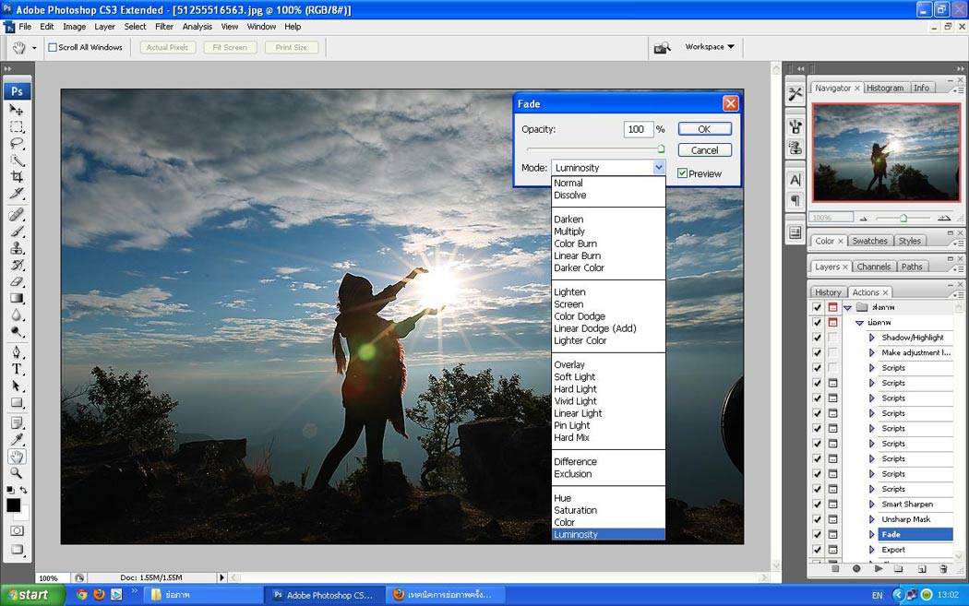The image size is (969, 606).
Task: Expand the Shadow/Highlight action step
Action: [871, 338]
